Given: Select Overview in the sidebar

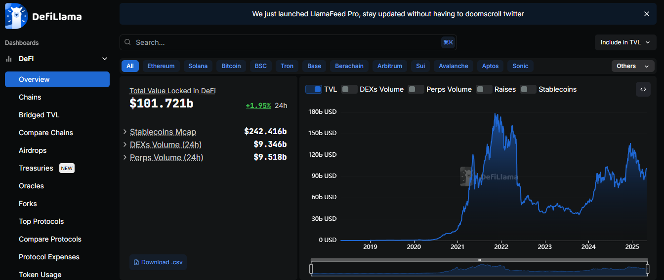Looking at the screenshot, I should point(57,79).
